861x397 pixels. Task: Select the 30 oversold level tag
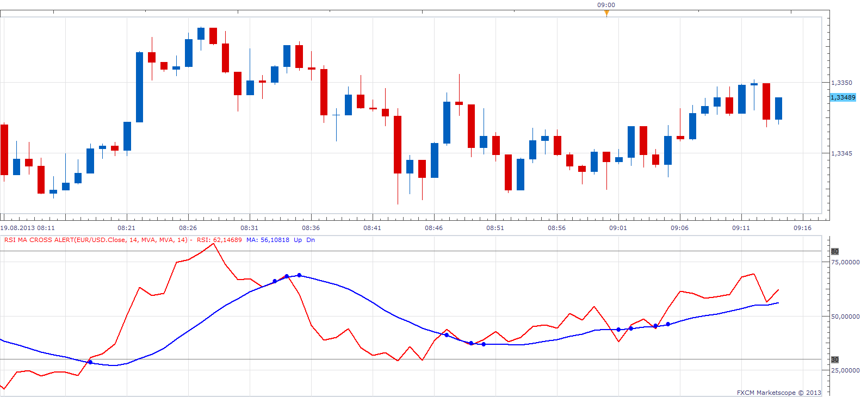coord(834,359)
